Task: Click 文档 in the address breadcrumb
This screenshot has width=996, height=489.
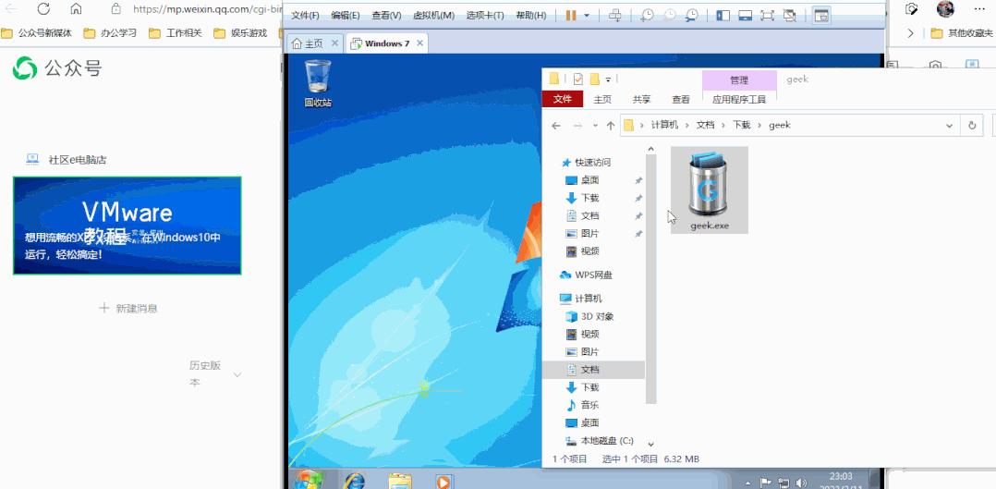Action: [x=705, y=126]
